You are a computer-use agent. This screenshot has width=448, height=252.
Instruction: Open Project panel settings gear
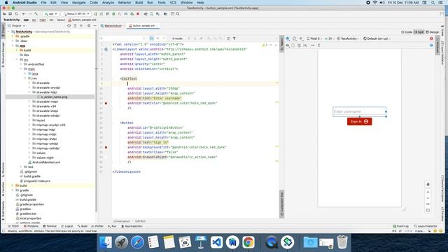click(x=89, y=26)
